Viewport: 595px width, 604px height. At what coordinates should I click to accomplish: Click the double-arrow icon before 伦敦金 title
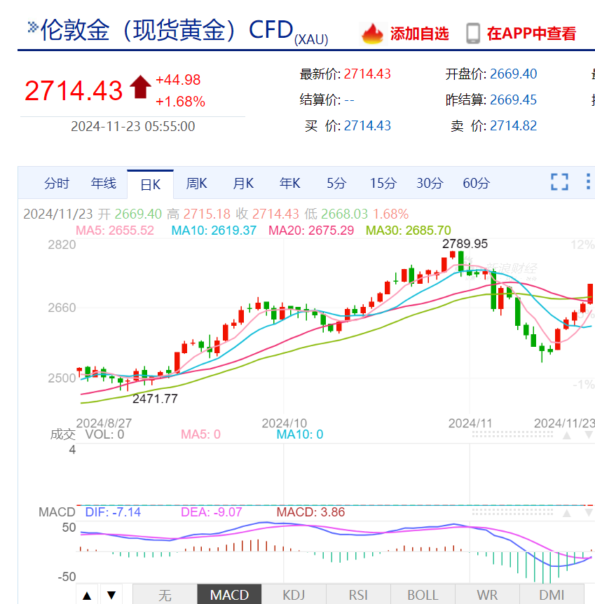(33, 27)
